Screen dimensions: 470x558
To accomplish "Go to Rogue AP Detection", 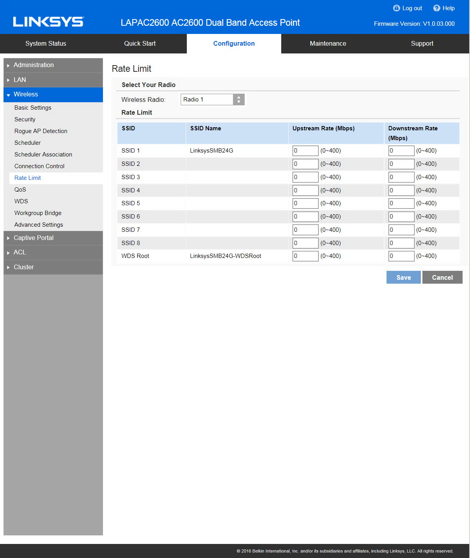I will (x=41, y=131).
